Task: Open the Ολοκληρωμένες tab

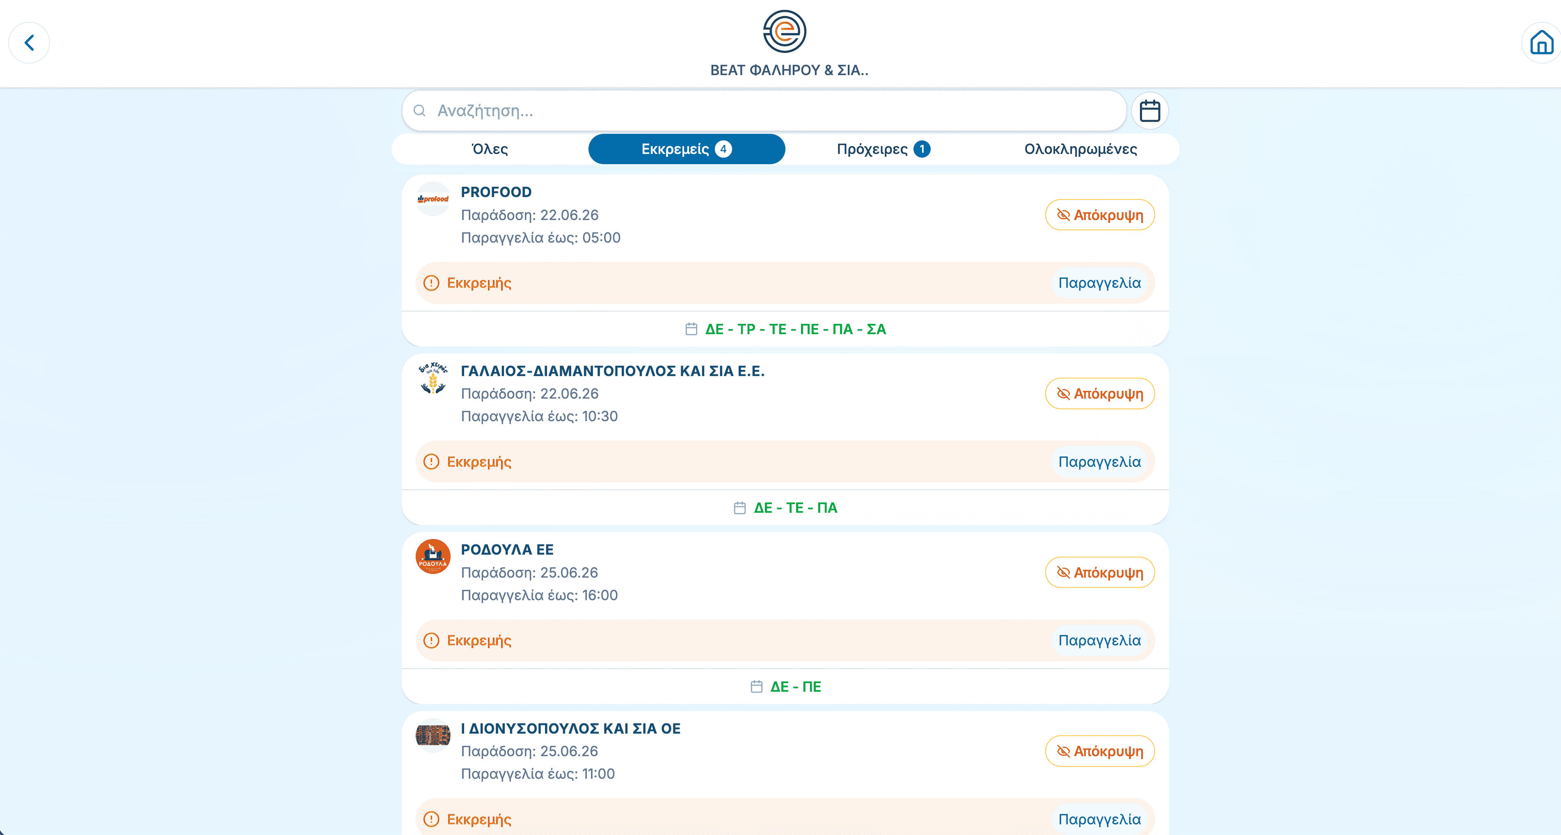Action: pos(1080,149)
